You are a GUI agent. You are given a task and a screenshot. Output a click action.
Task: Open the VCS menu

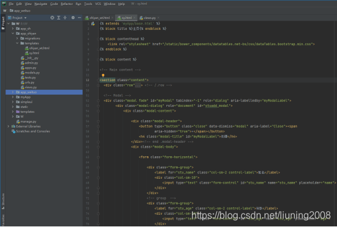98,4
